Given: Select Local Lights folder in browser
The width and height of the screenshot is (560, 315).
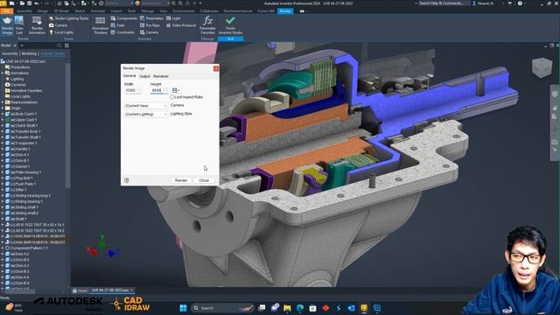Looking at the screenshot, I should [20, 96].
